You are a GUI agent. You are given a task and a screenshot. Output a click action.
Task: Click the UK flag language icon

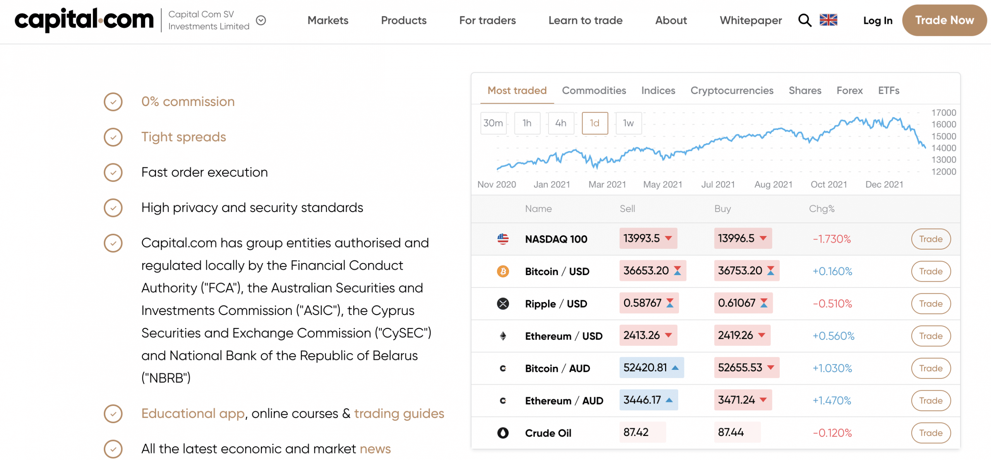828,20
